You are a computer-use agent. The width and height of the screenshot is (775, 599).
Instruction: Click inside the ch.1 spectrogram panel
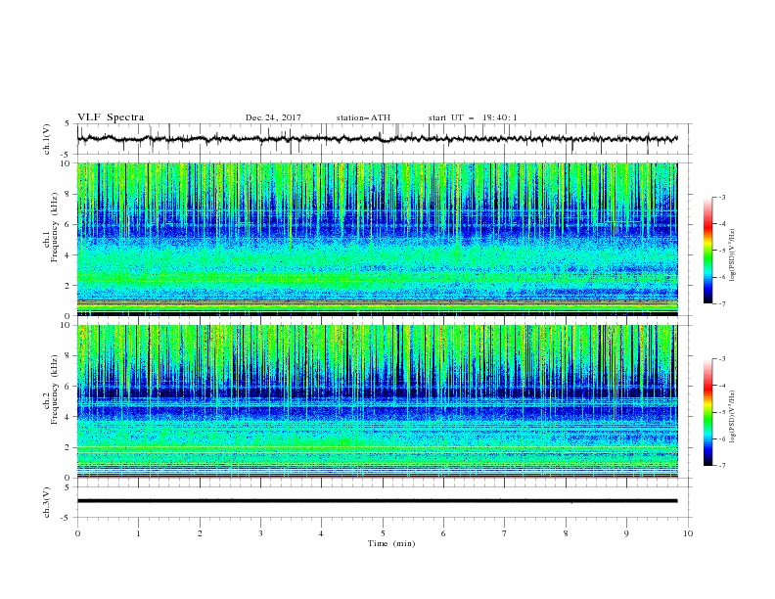(377, 239)
